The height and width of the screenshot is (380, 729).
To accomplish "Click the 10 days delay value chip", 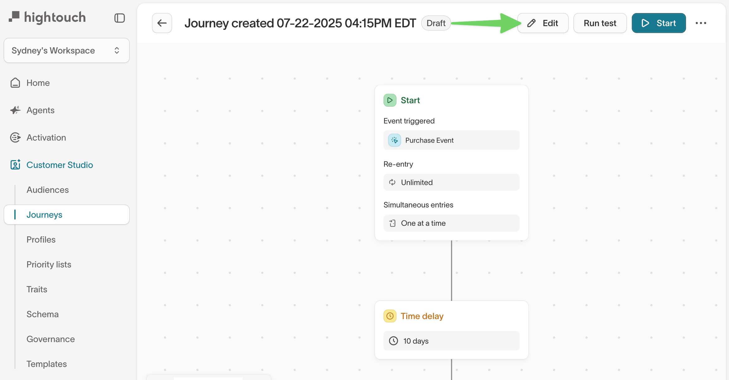I will [x=451, y=341].
